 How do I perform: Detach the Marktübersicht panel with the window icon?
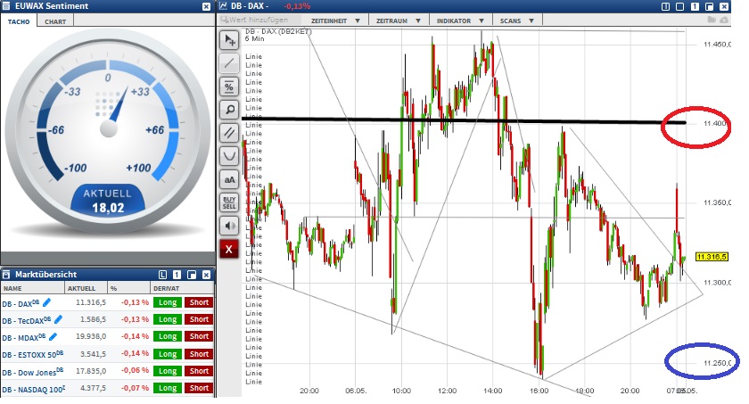[192, 275]
